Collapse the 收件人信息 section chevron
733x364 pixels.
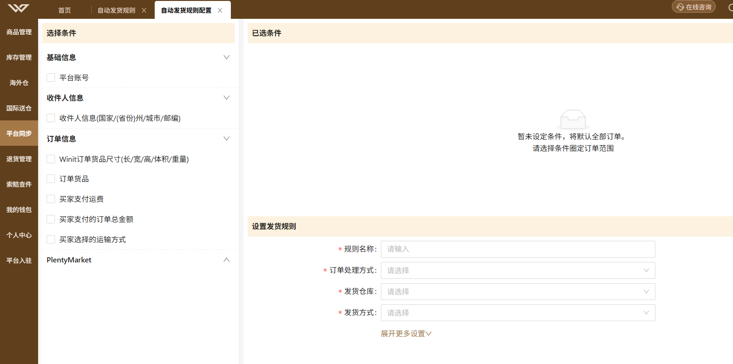pos(227,98)
